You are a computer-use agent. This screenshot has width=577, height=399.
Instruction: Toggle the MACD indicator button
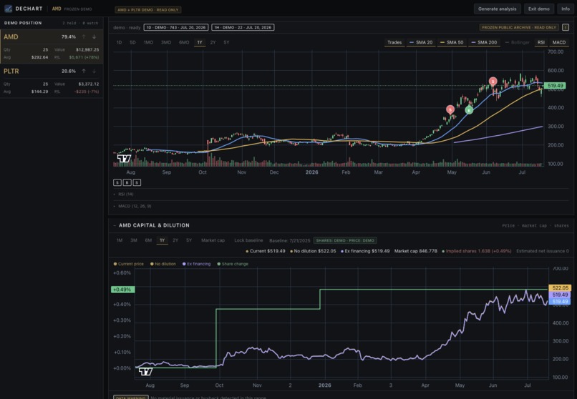[559, 43]
